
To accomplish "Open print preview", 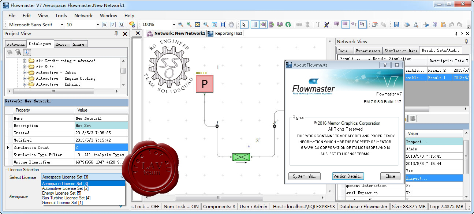I will 415,25.
